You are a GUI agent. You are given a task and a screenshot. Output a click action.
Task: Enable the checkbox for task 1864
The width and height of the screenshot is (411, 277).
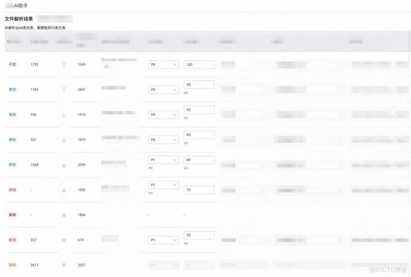point(64,215)
